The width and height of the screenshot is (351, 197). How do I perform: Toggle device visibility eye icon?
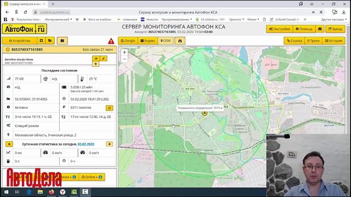(96, 59)
